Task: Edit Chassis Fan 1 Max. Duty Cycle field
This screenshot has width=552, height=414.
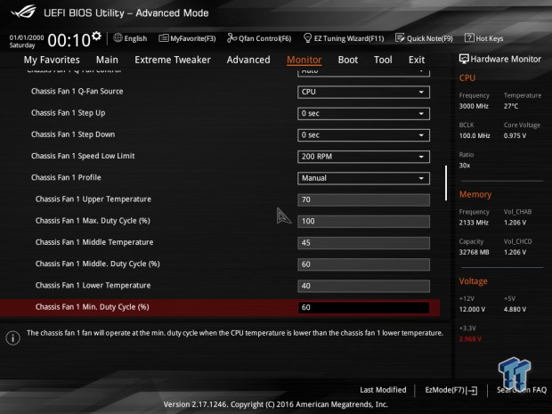Action: (363, 221)
